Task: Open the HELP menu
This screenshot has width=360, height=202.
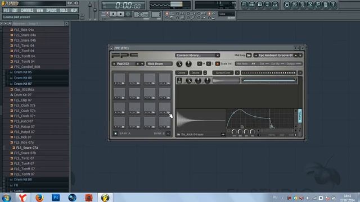Action: point(74,10)
